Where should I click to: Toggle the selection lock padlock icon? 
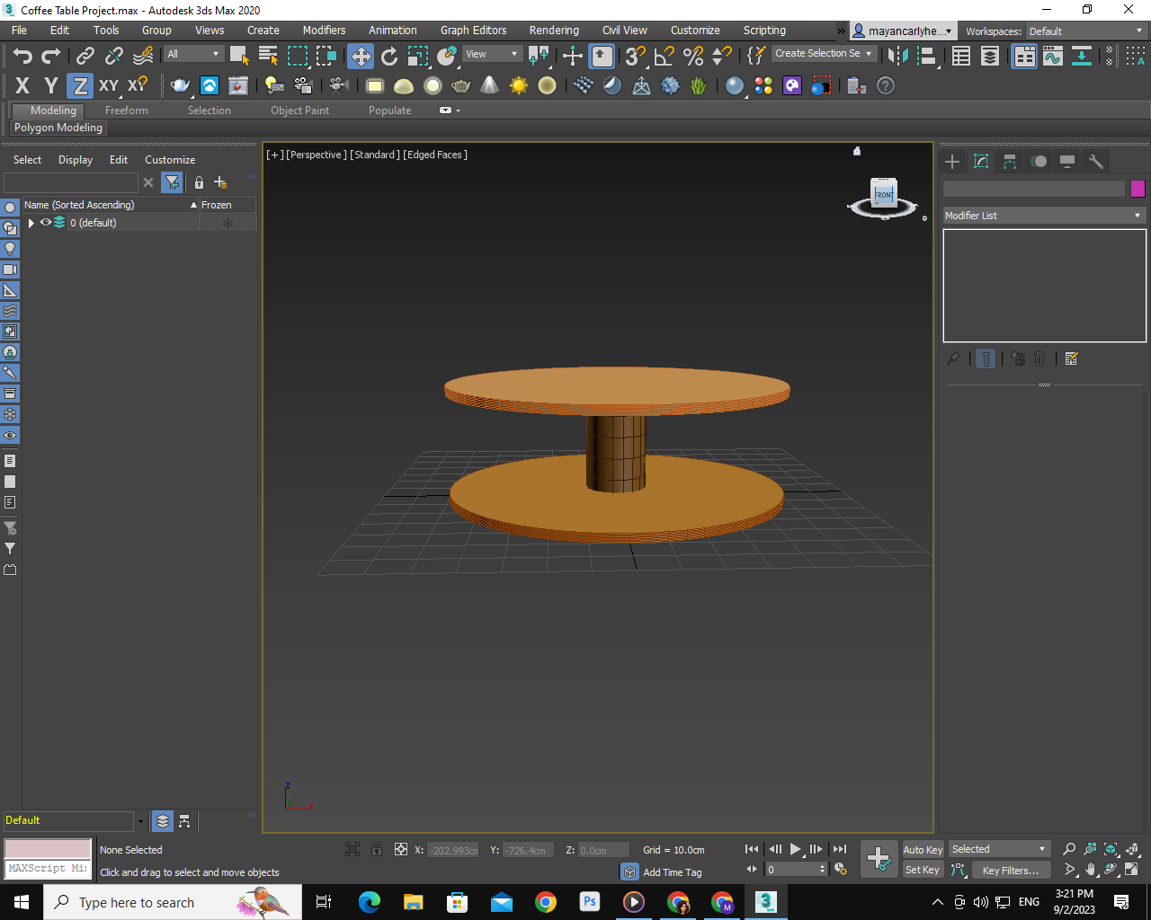377,849
